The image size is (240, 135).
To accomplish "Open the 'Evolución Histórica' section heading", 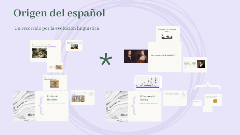I will point(52,98).
